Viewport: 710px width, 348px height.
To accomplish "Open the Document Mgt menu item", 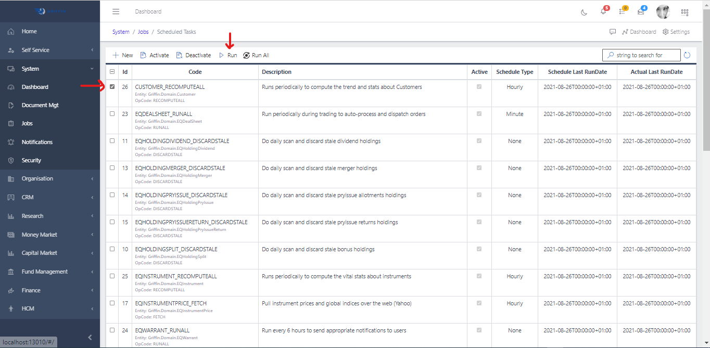I will (x=50, y=105).
